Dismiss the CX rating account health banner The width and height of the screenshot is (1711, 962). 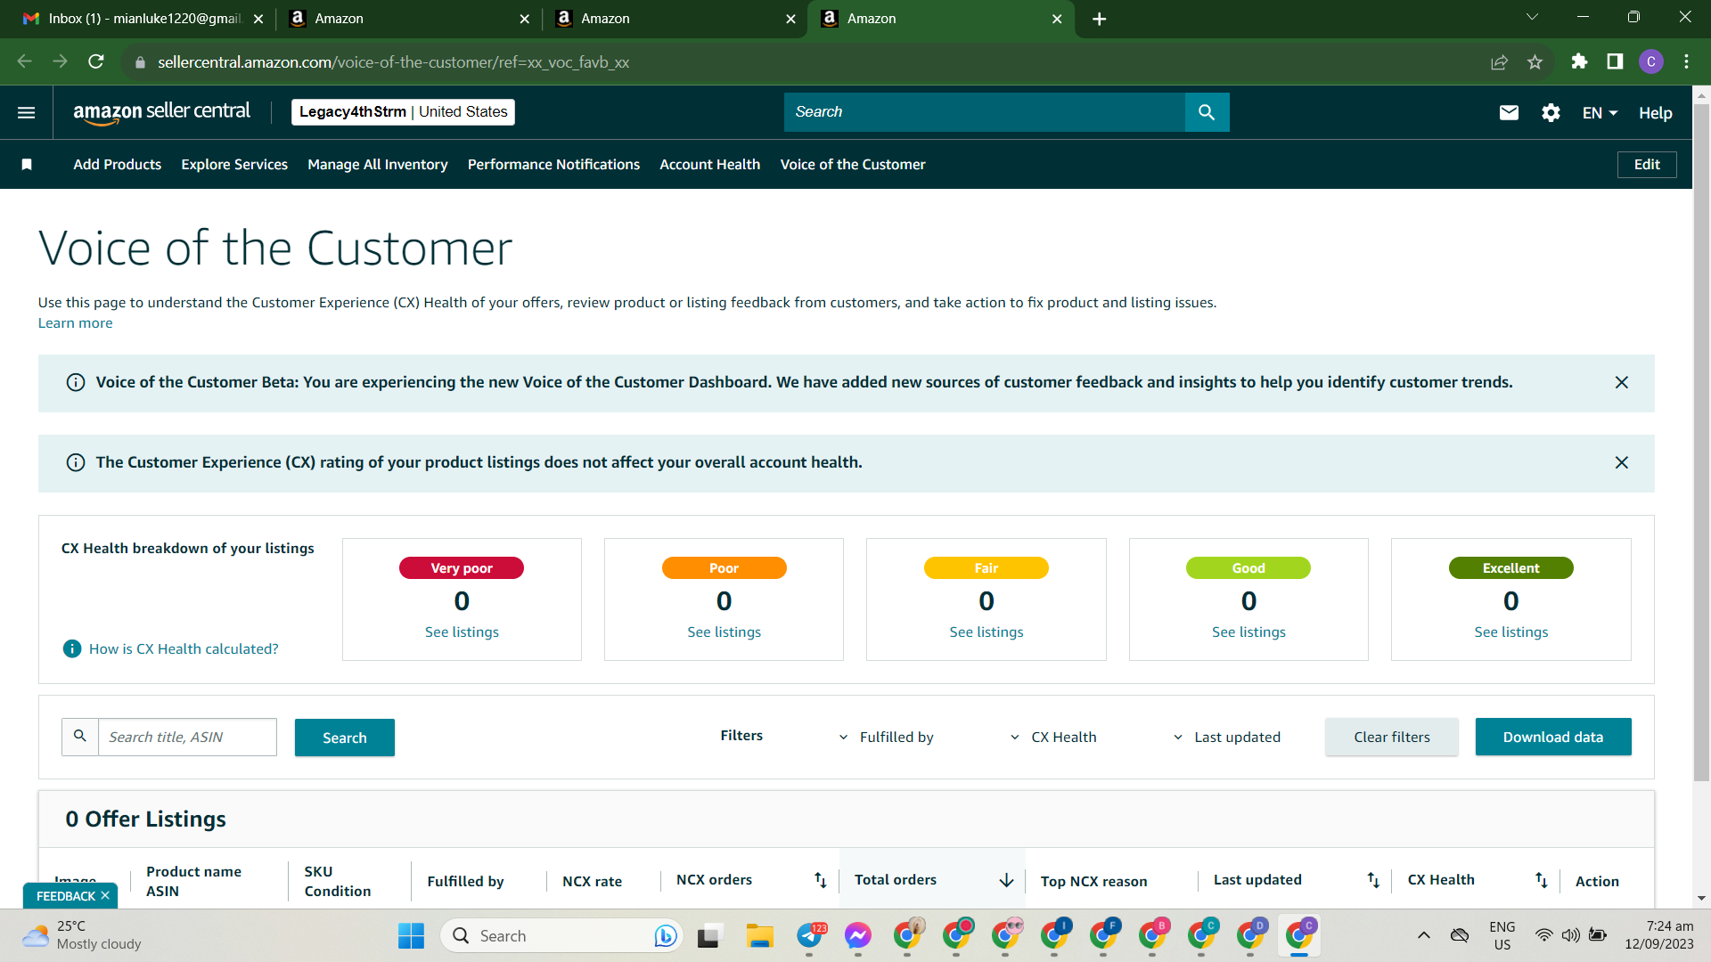pyautogui.click(x=1622, y=462)
